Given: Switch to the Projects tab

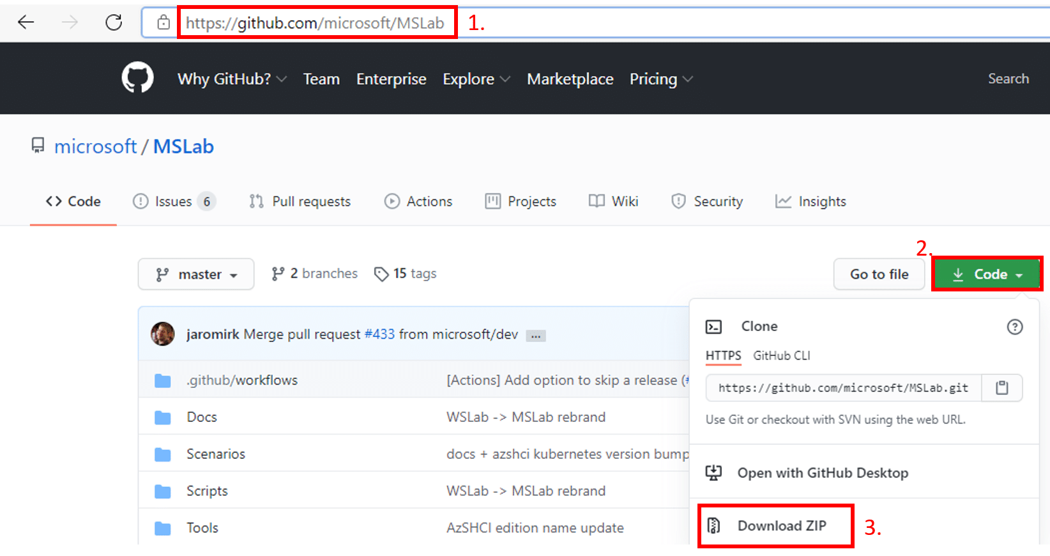Looking at the screenshot, I should (521, 201).
